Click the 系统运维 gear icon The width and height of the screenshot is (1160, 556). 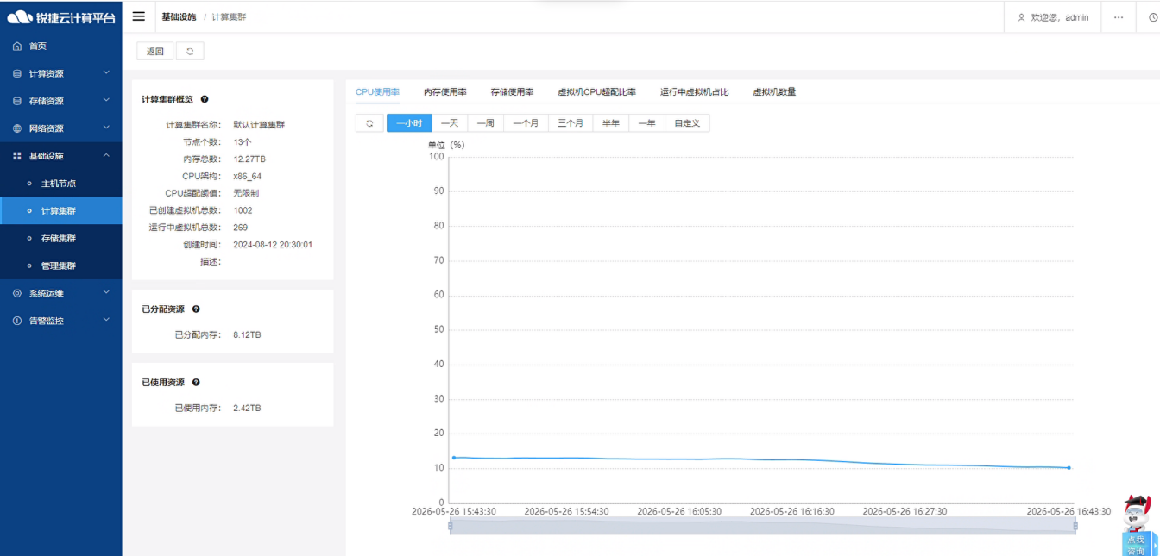tap(17, 293)
